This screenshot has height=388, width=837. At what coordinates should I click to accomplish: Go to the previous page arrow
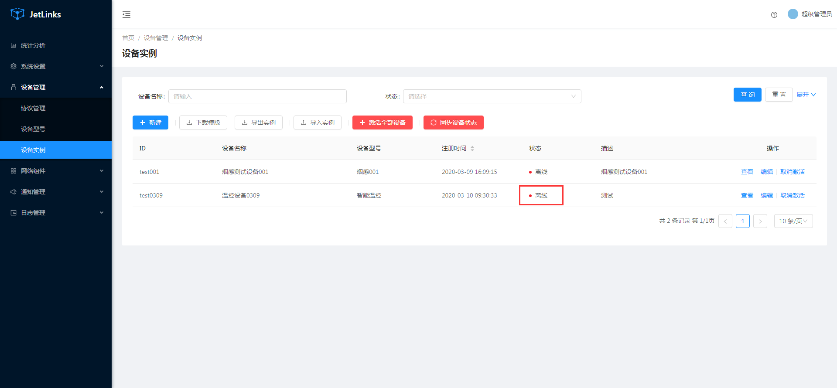725,221
